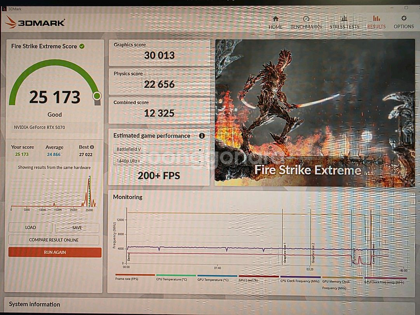Click info icon beside Estimated game performance
The image size is (420, 315).
pos(202,136)
